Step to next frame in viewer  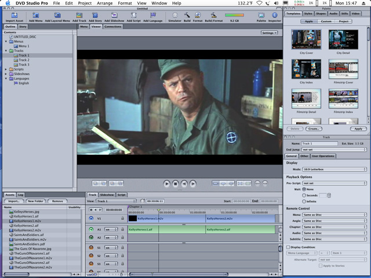[193, 184]
